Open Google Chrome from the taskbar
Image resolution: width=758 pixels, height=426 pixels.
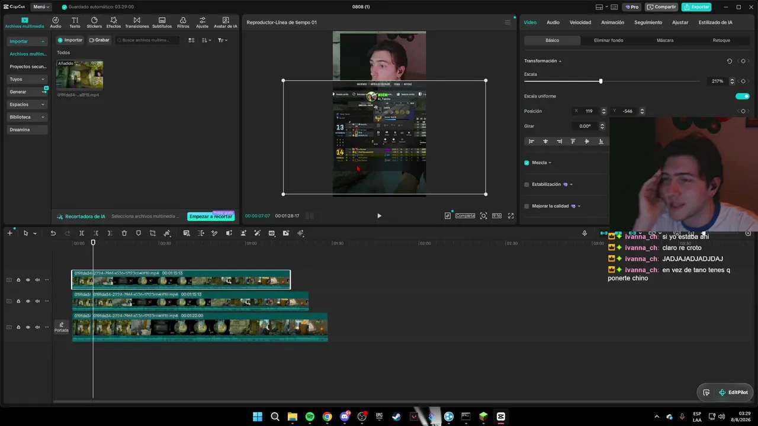coord(327,417)
